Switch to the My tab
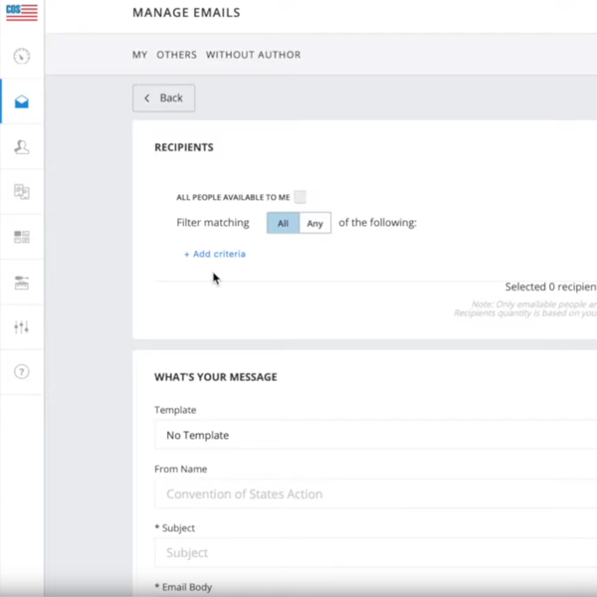Viewport: 597px width, 597px height. point(139,55)
